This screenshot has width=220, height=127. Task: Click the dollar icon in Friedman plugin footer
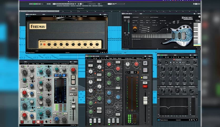coord(101,52)
